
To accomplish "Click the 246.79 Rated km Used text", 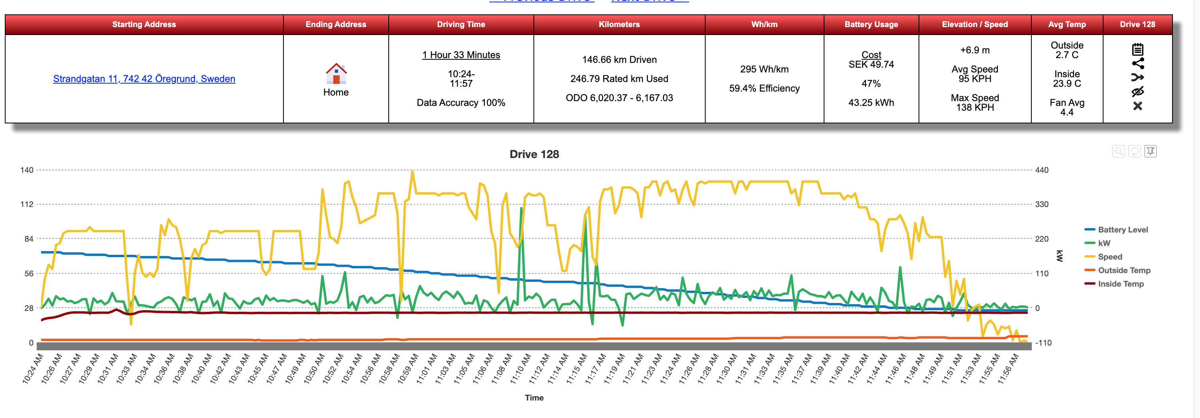I will pos(619,78).
